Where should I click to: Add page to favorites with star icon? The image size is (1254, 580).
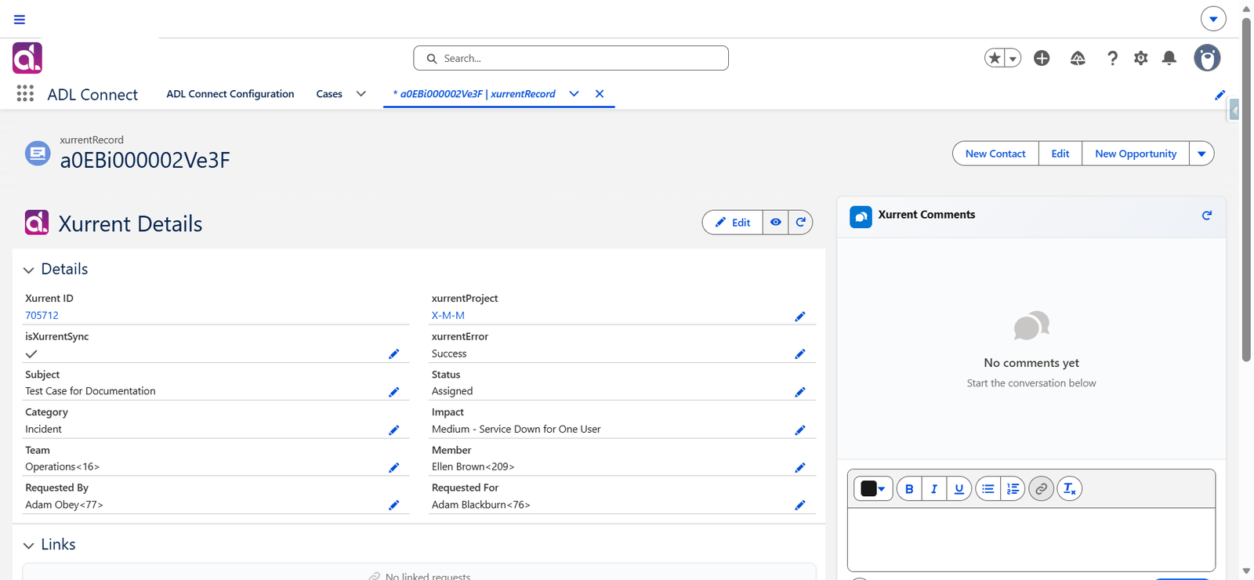pos(995,58)
